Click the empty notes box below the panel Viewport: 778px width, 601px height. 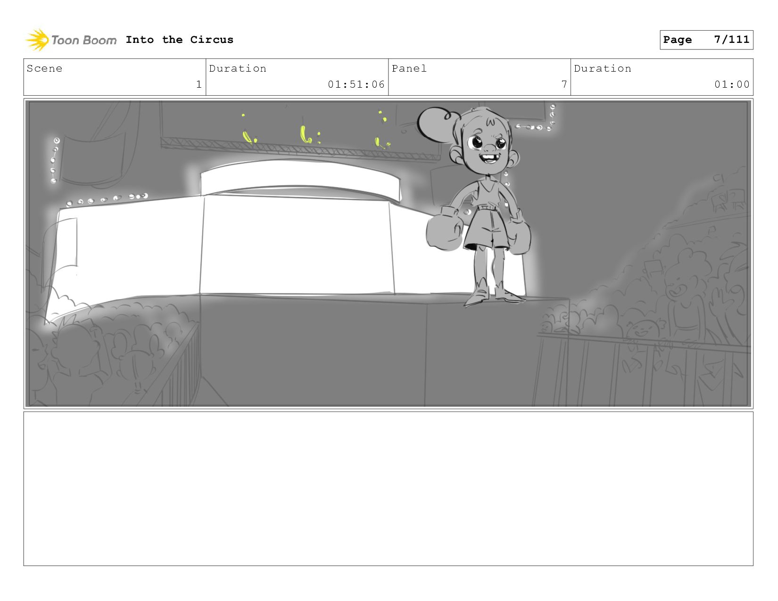pos(389,489)
